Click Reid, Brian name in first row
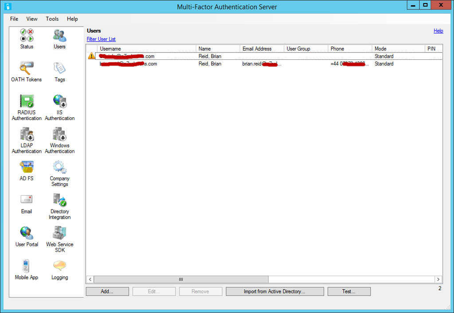This screenshot has width=454, height=313. [210, 56]
